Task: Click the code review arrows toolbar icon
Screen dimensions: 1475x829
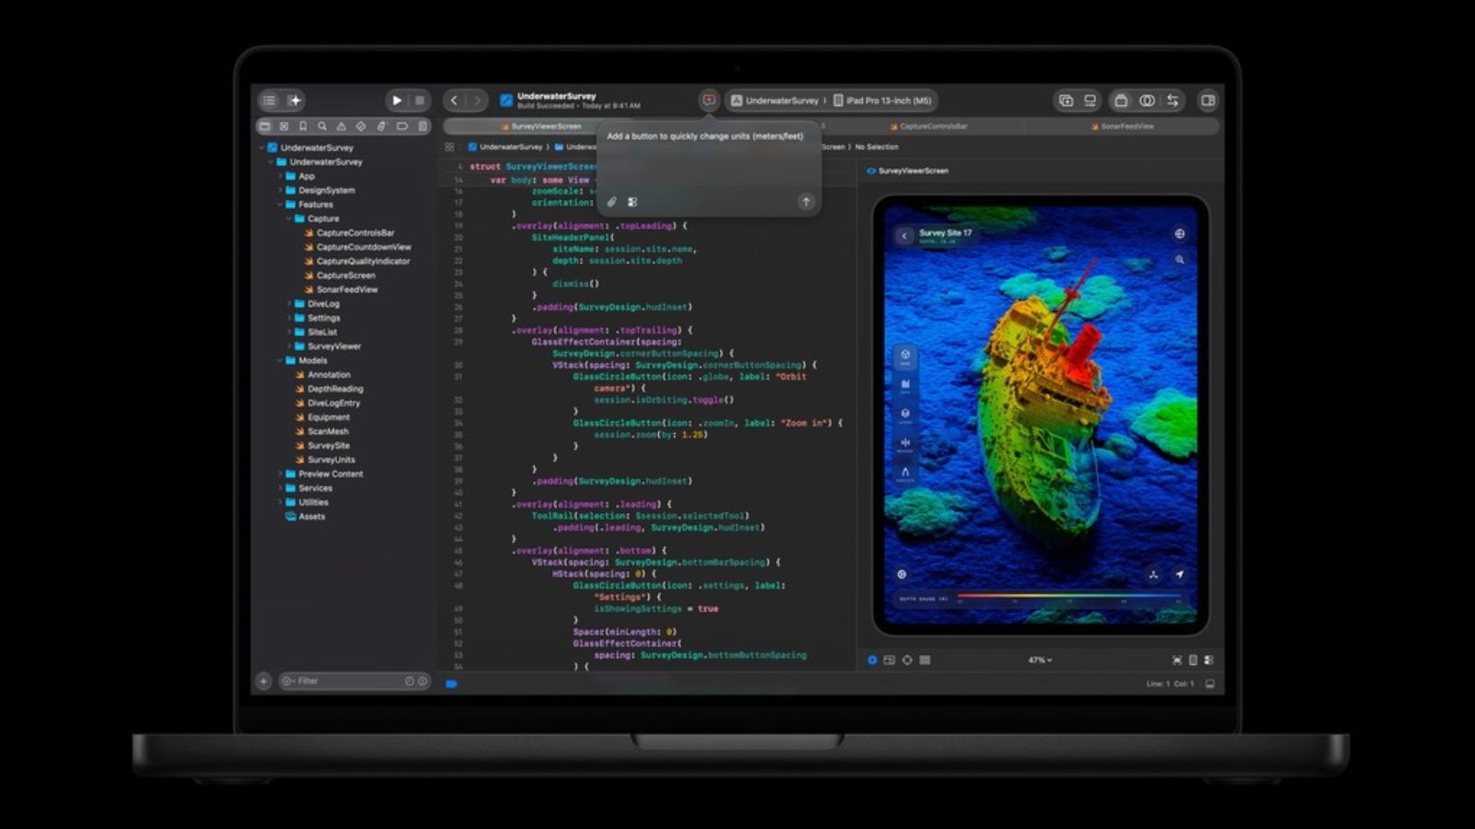Action: click(x=1173, y=100)
